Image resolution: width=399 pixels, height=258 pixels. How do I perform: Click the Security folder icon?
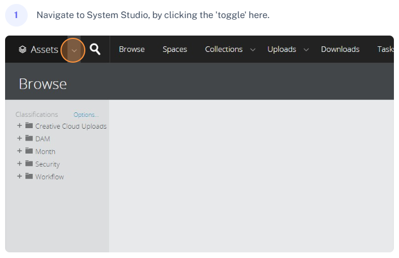29,164
